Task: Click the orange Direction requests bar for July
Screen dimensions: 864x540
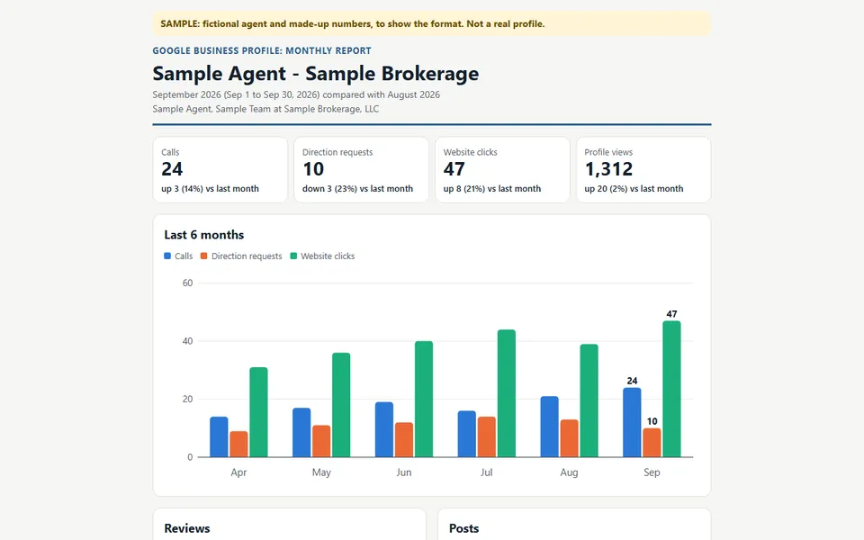Action: pyautogui.click(x=487, y=437)
